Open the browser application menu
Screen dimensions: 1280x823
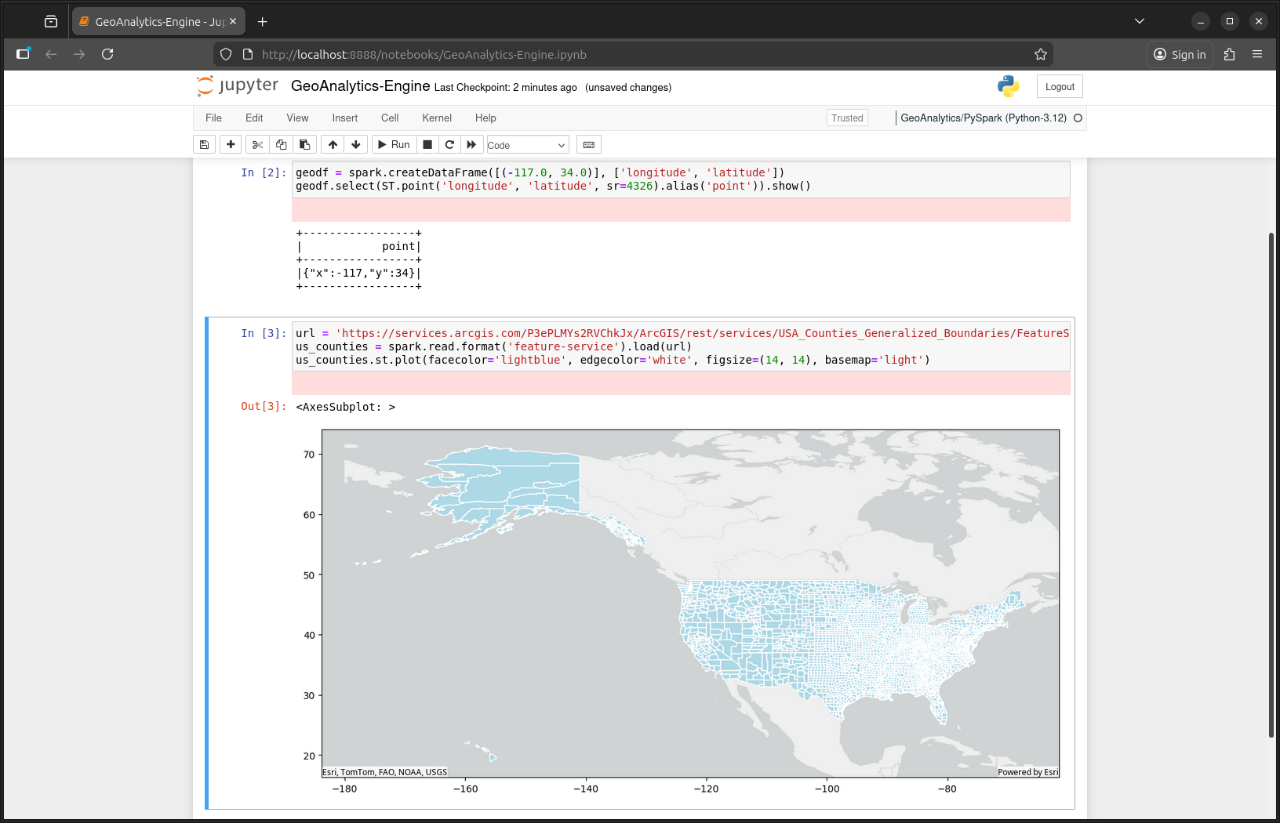click(x=1257, y=54)
